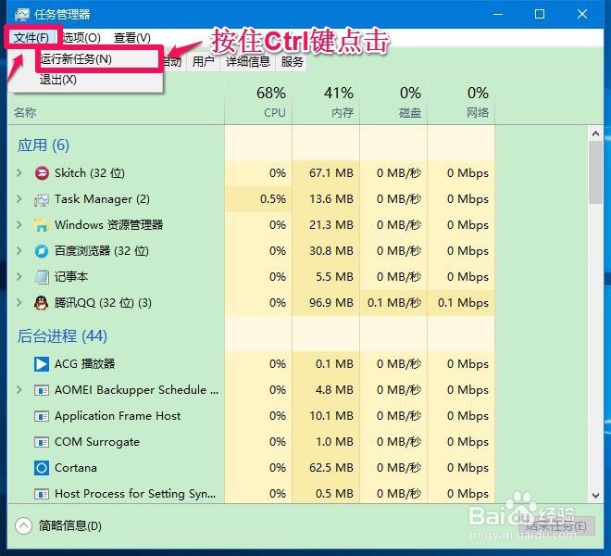Collapse view with 简略信息 arrow icon
611x556 pixels.
pyautogui.click(x=23, y=525)
